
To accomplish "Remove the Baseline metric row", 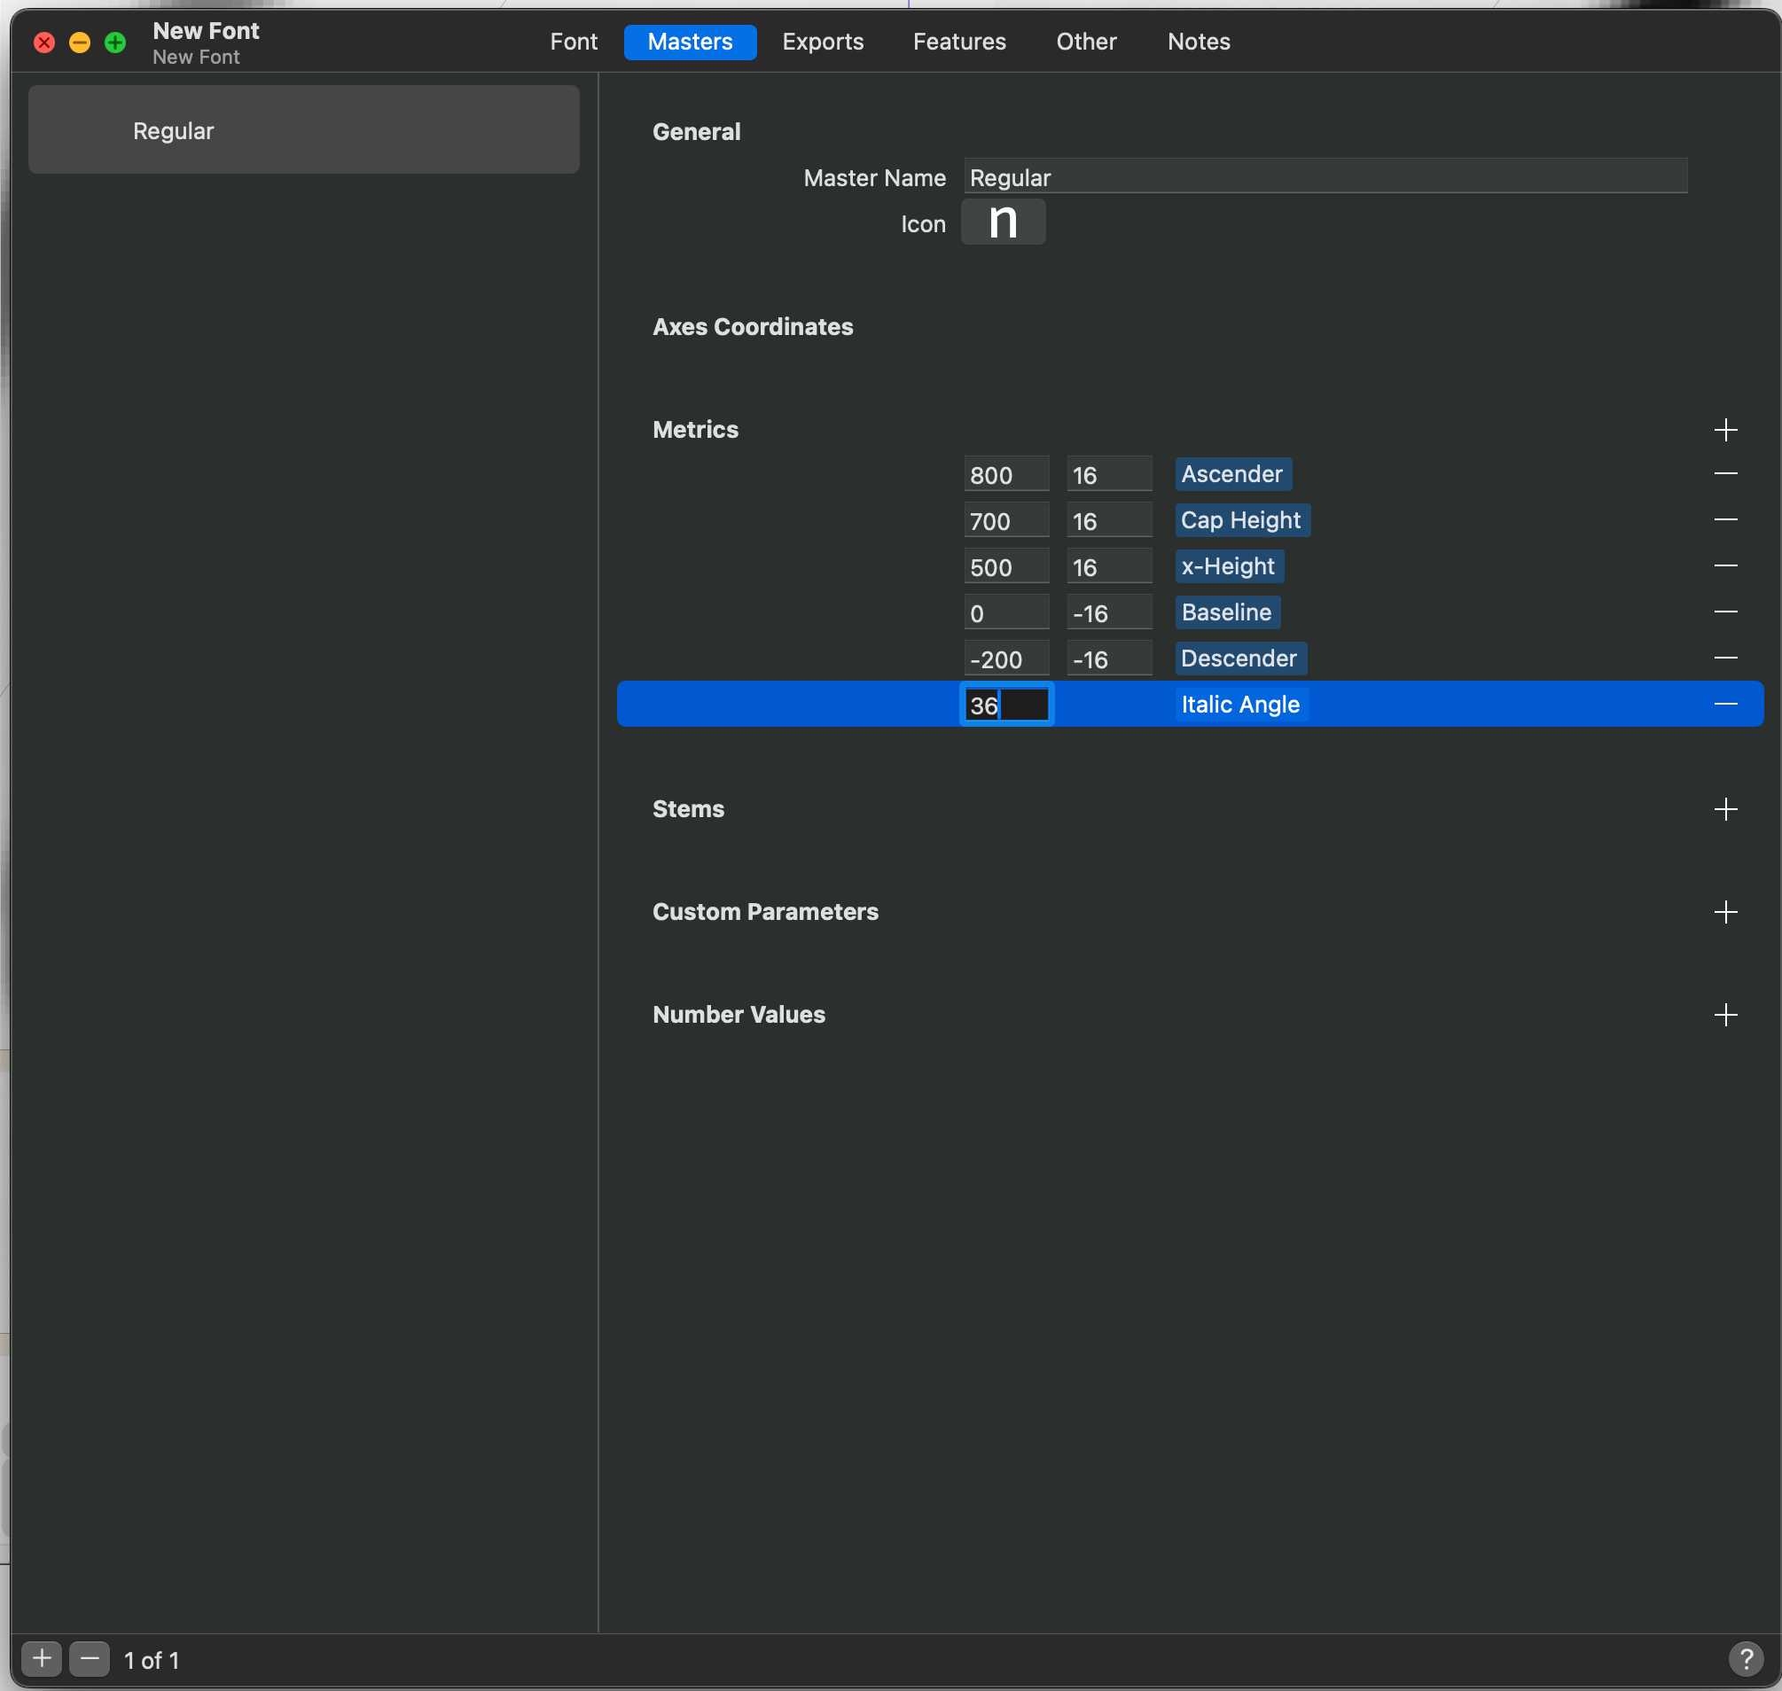I will coord(1725,612).
